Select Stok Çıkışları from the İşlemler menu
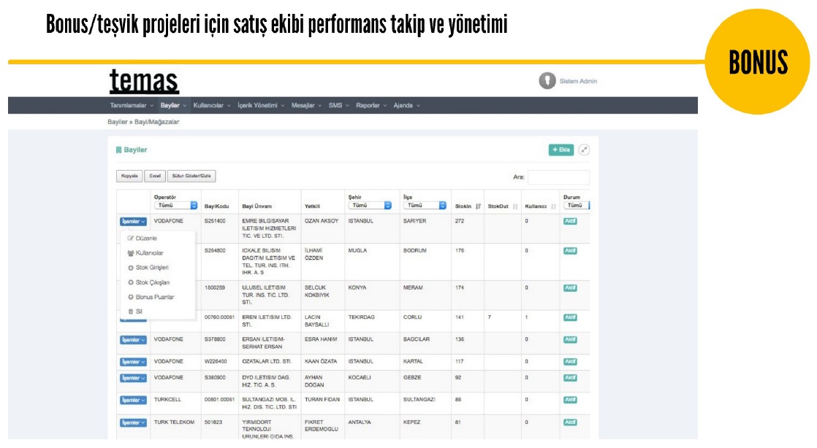Viewport: 817px width, 448px height. coord(148,282)
